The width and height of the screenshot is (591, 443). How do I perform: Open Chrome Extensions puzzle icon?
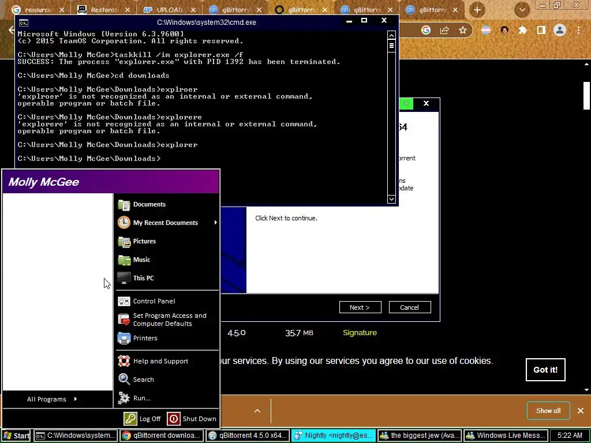tap(522, 30)
